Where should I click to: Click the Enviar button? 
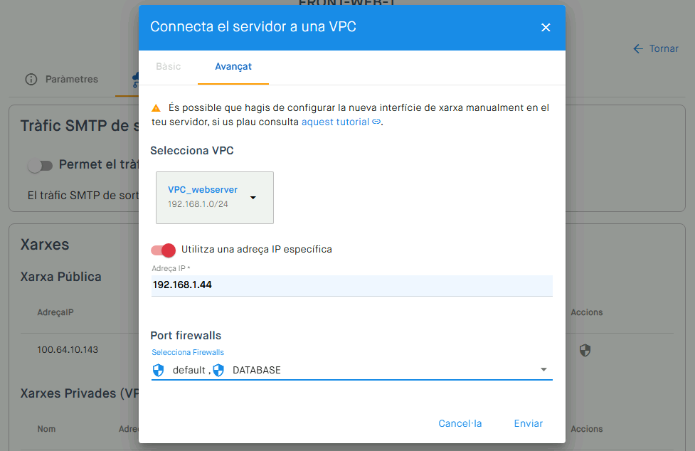point(529,423)
